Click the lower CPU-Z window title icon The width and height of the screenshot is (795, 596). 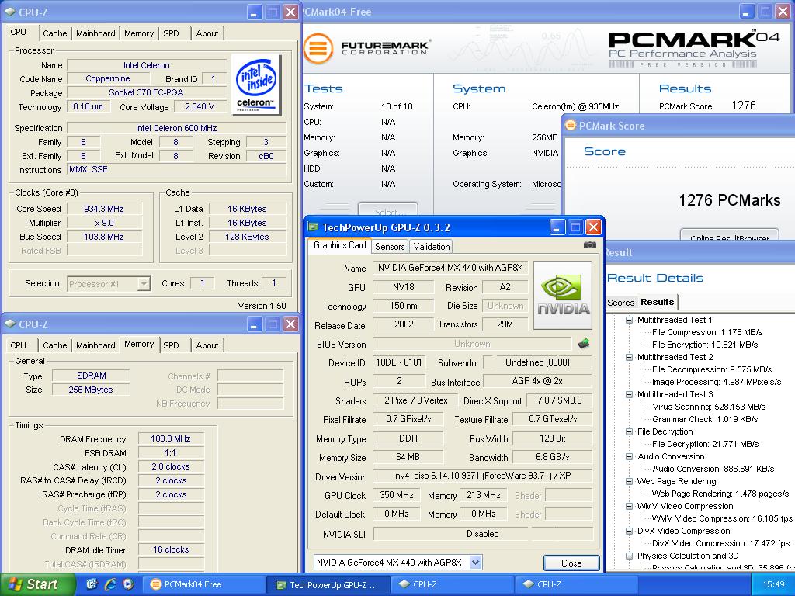tap(10, 324)
